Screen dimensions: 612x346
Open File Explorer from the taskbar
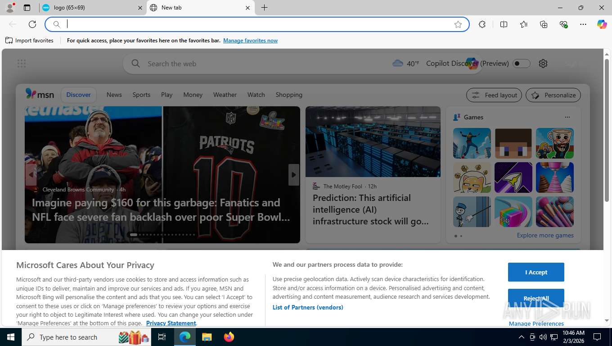point(207,337)
